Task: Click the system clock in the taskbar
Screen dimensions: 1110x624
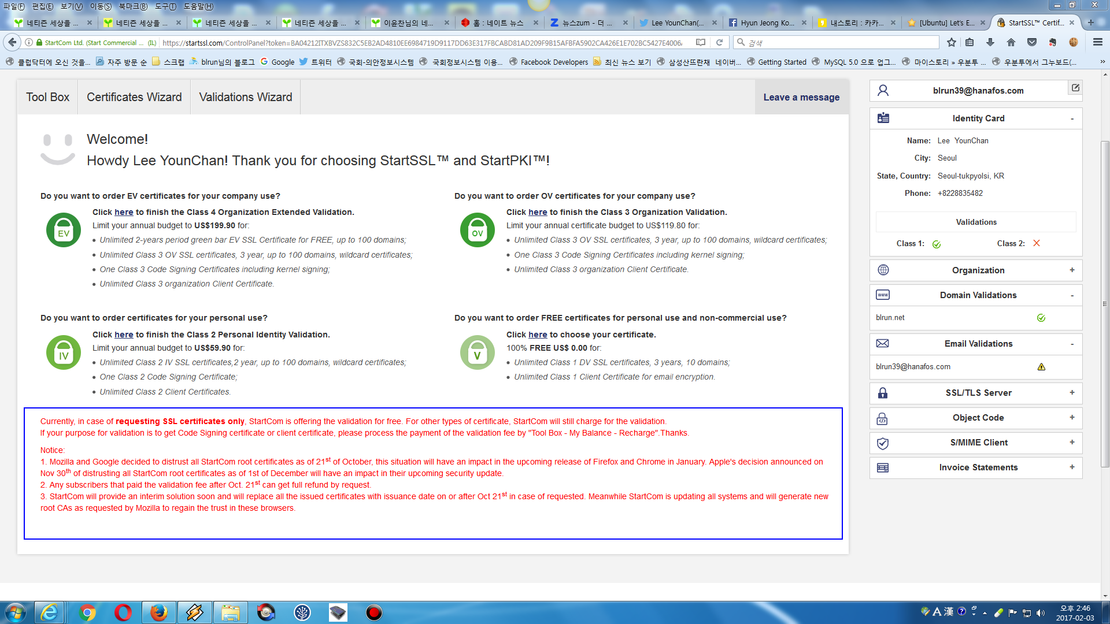Action: (x=1075, y=613)
